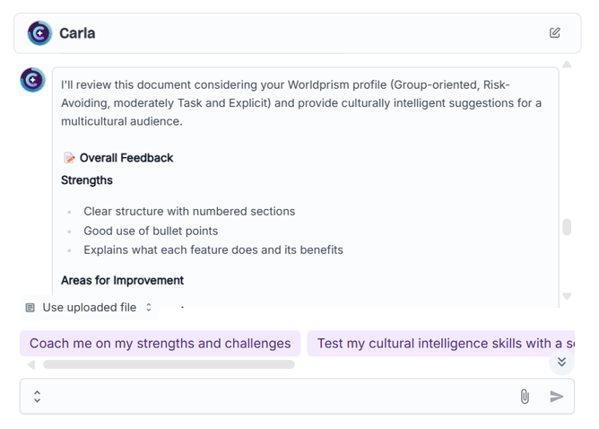This screenshot has width=599, height=429.
Task: Click the new chat edit icon
Action: [x=555, y=33]
